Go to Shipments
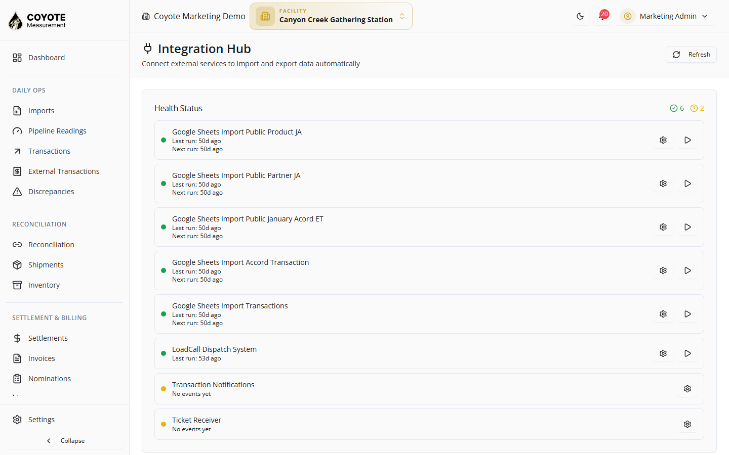This screenshot has width=729, height=455. pos(64,265)
